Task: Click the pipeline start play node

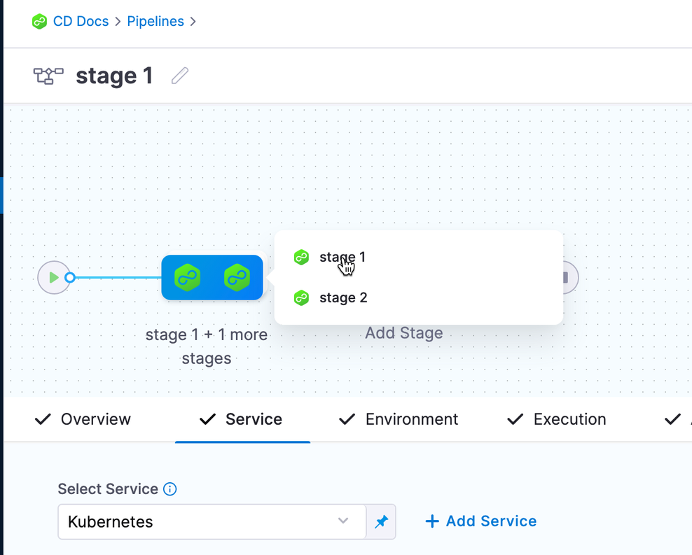Action: pyautogui.click(x=54, y=278)
